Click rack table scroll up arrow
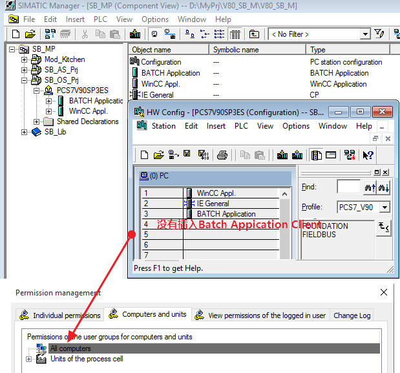 tap(285, 194)
